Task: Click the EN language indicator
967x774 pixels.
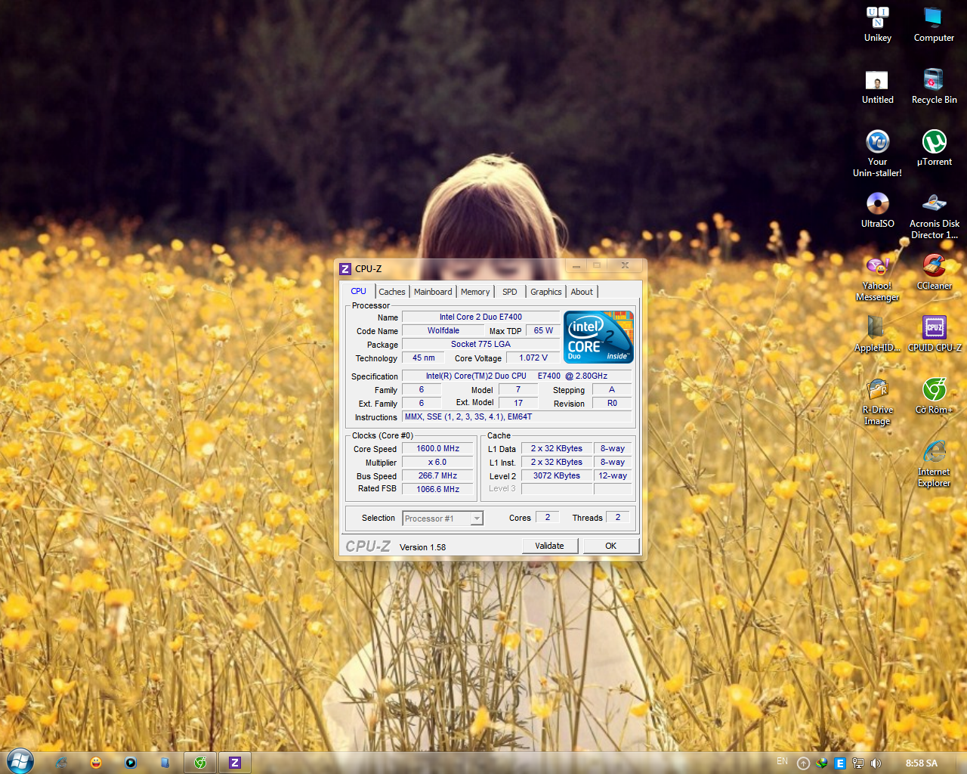Action: click(782, 761)
